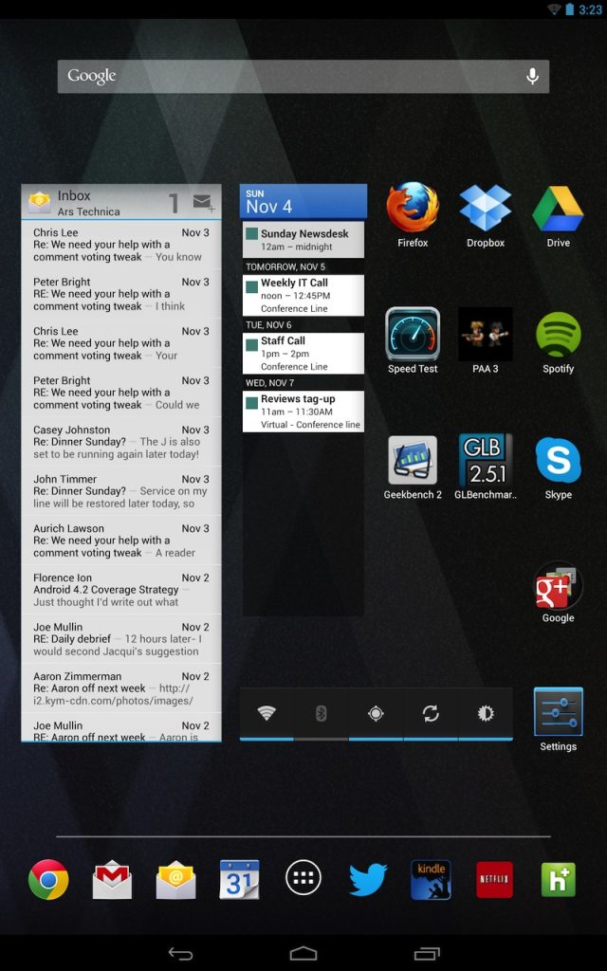Tap the Home navigation button

(303, 954)
